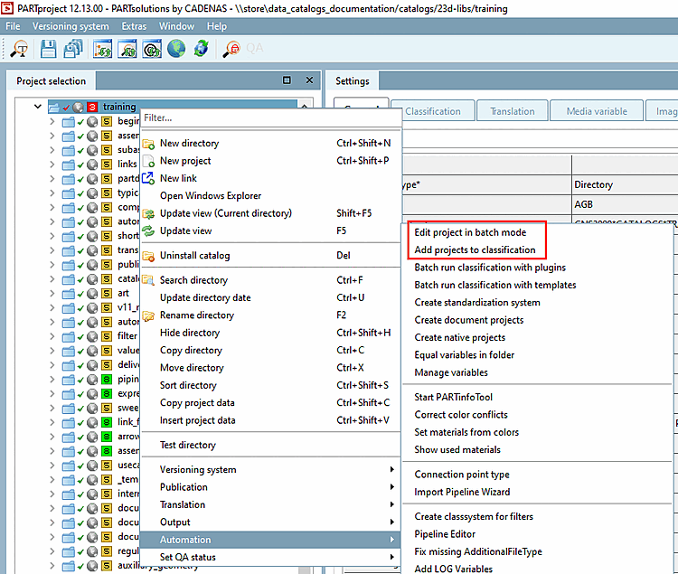Open the File menu

click(x=13, y=26)
